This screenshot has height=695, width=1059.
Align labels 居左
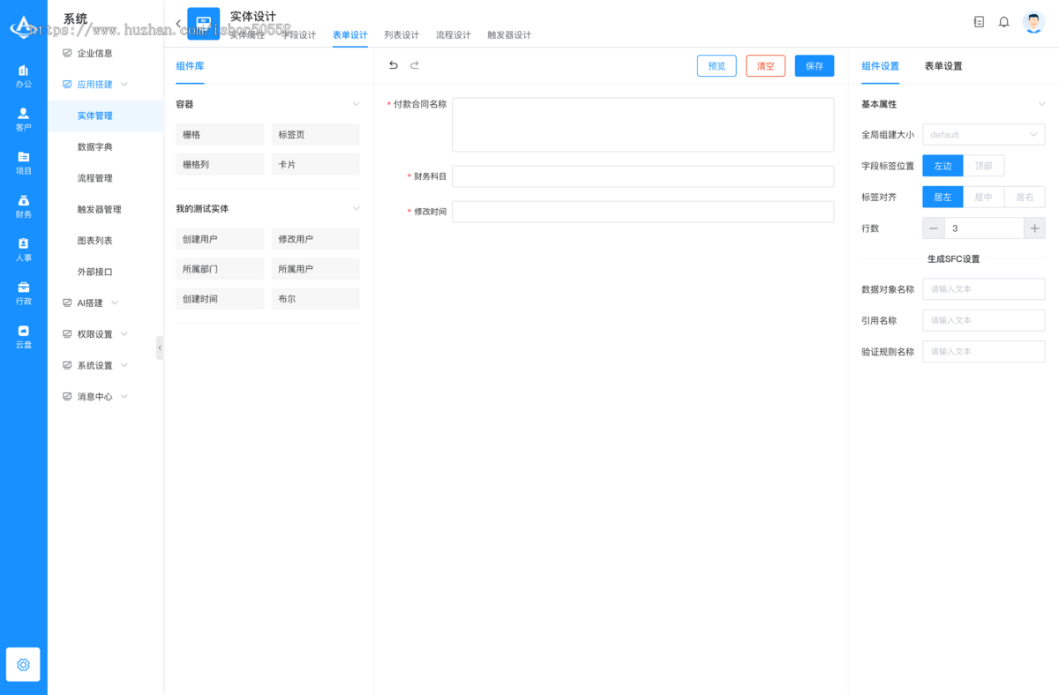[x=943, y=198]
